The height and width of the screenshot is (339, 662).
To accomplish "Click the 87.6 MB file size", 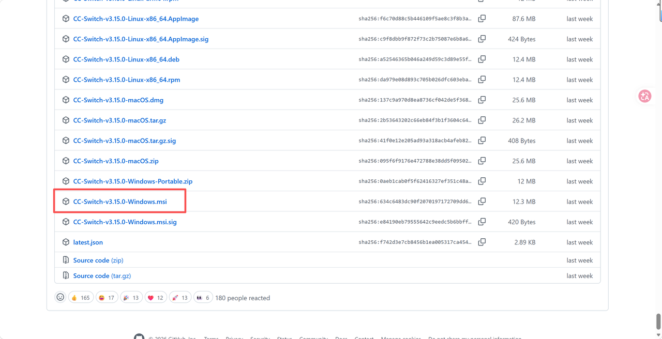I will [524, 19].
